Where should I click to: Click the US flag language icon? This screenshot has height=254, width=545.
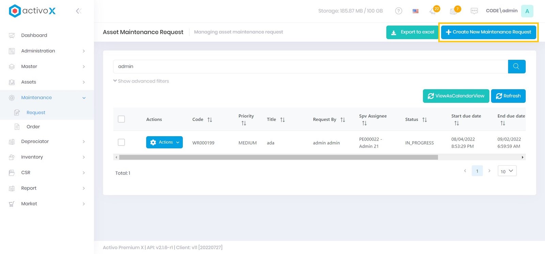point(416,11)
